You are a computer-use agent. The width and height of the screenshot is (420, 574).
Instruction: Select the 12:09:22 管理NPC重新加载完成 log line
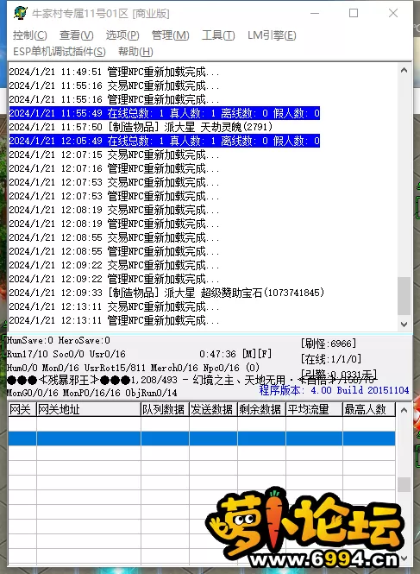(114, 279)
